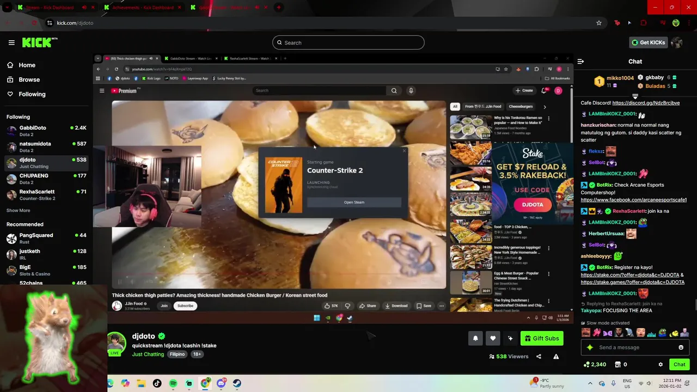Open Following in sidebar

27,94
